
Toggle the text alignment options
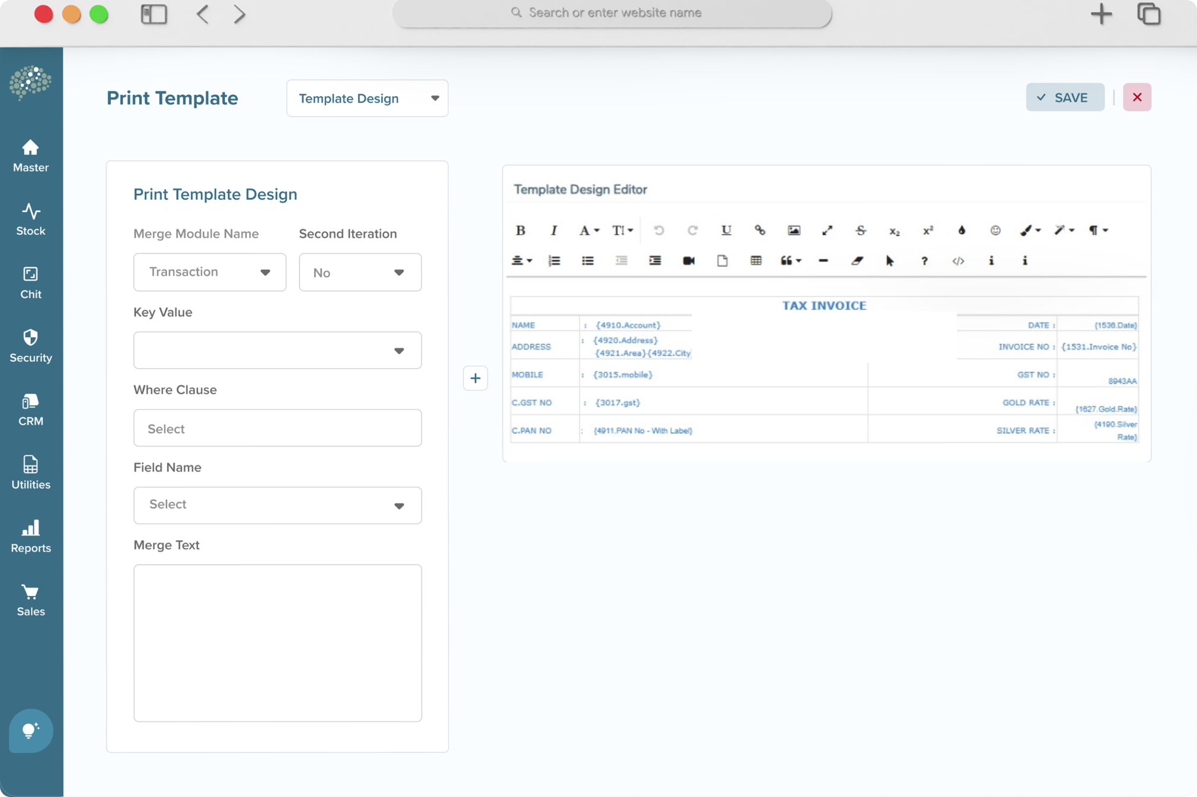click(521, 260)
